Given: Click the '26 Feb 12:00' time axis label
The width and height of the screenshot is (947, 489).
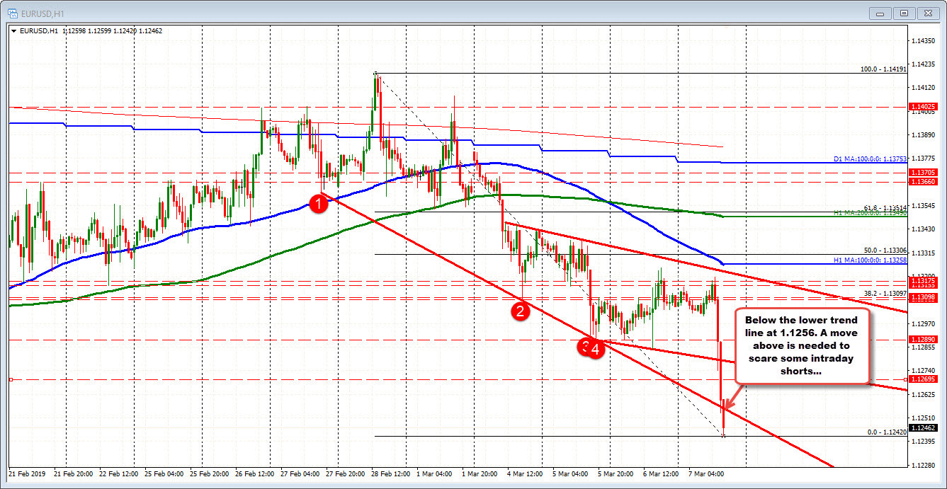Looking at the screenshot, I should pyautogui.click(x=256, y=474).
